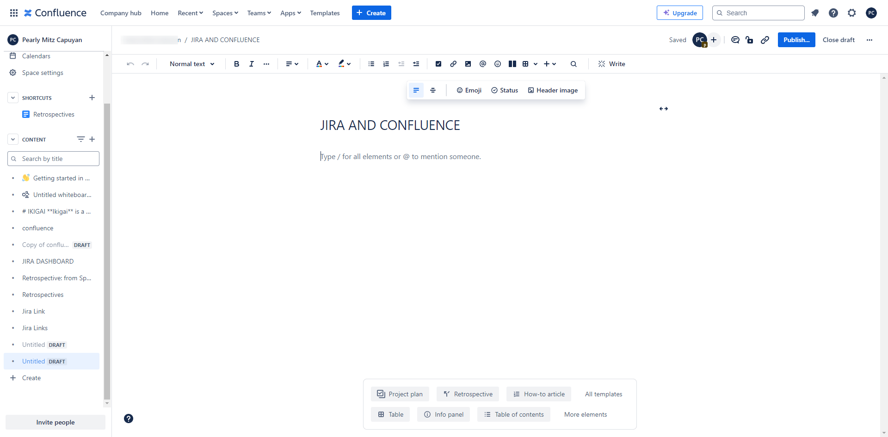This screenshot has height=437, width=888.
Task: Expand the insert elements plus dropdown
Action: [550, 64]
